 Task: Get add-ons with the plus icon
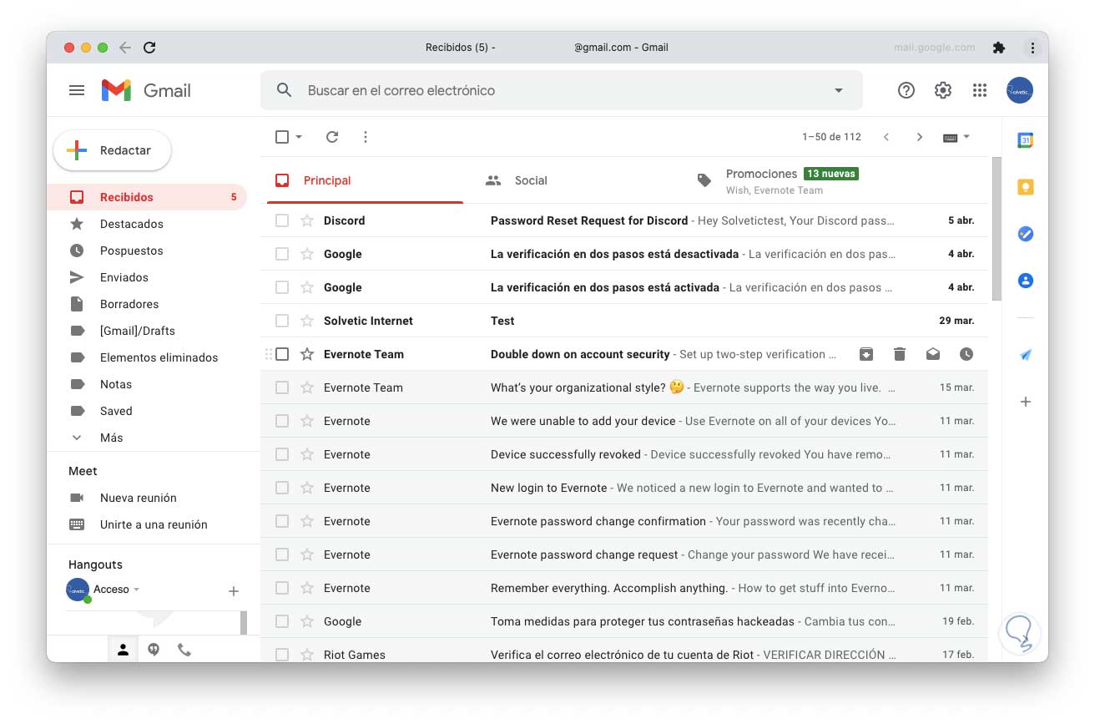click(x=1026, y=402)
